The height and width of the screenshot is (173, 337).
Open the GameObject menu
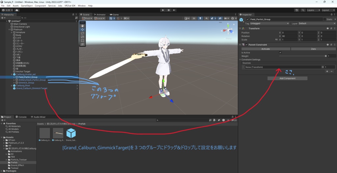[27, 6]
